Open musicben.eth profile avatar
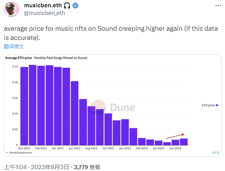Screen dimensions: 225x171 (x=12, y=9)
